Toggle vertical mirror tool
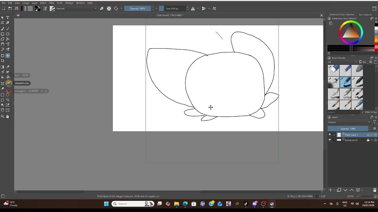The image size is (378, 212). pyautogui.click(x=204, y=9)
